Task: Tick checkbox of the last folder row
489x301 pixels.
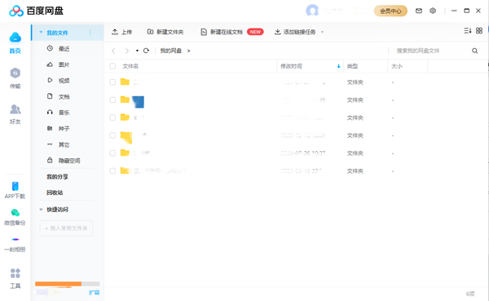Action: (x=112, y=170)
